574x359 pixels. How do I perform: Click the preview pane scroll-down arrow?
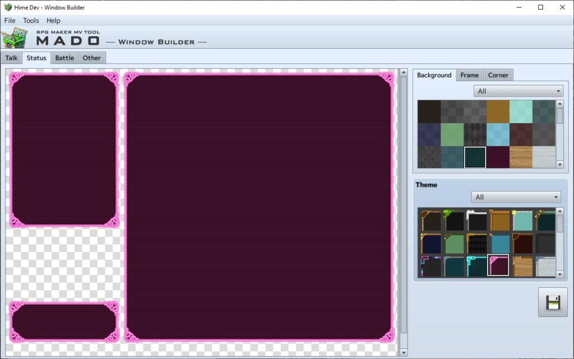point(404,352)
